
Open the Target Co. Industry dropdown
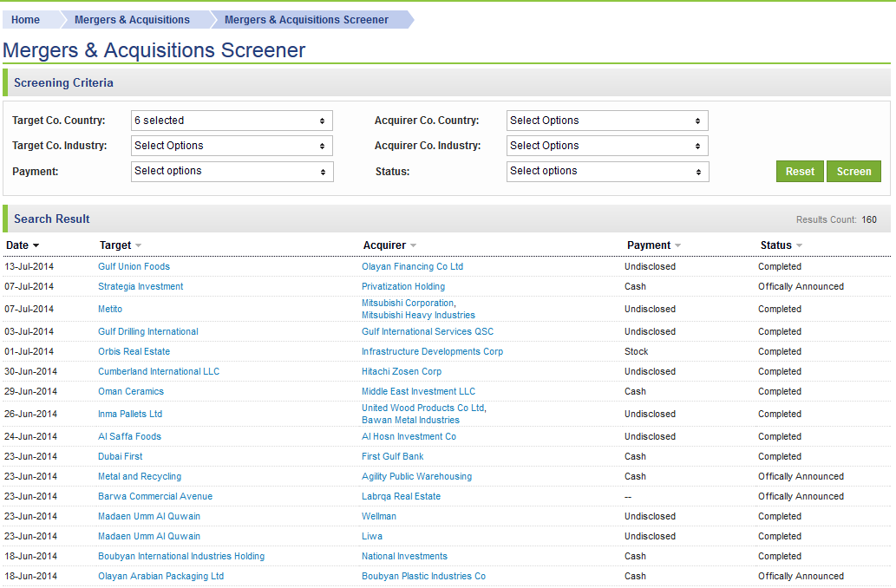(x=232, y=146)
